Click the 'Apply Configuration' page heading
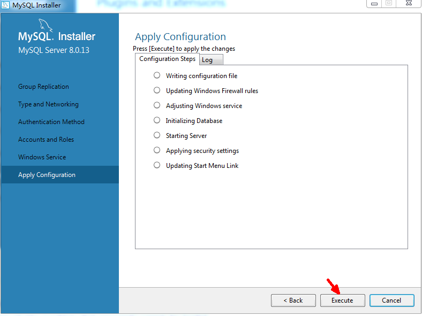 (180, 37)
